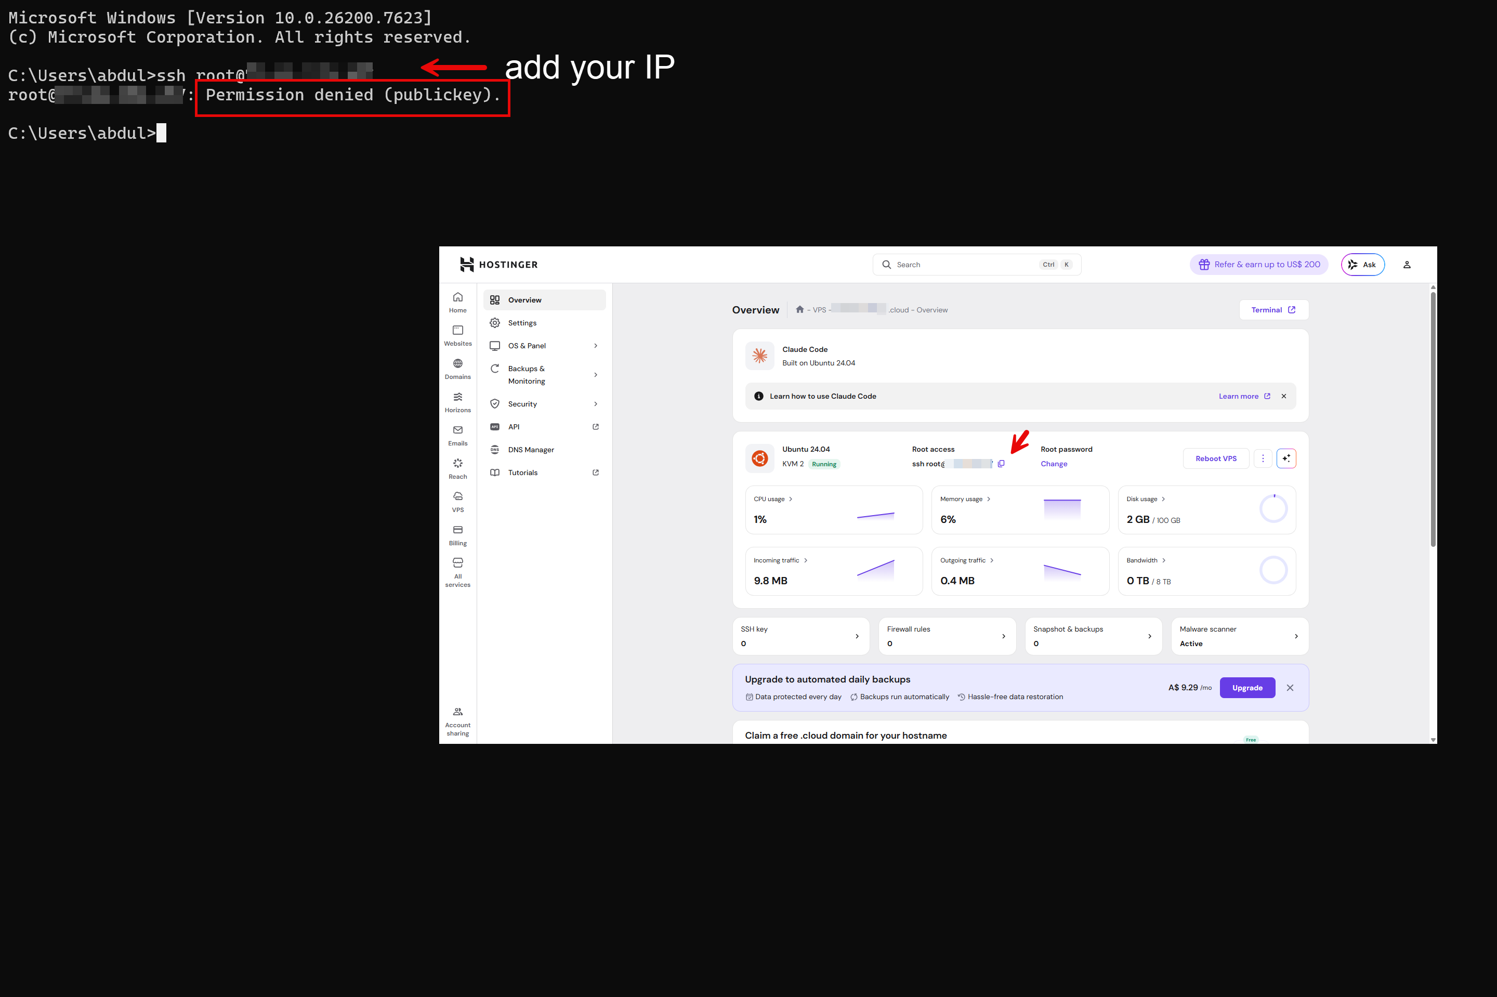Close the daily backups upgrade banner
The image size is (1497, 997).
click(x=1290, y=688)
